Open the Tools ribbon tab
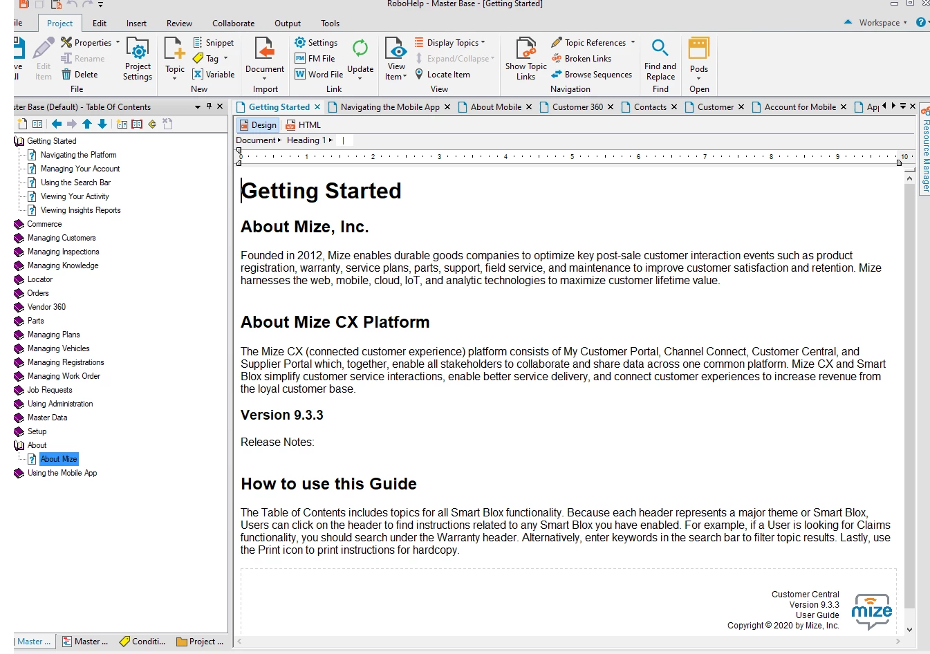Image resolution: width=930 pixels, height=654 pixels. (330, 24)
